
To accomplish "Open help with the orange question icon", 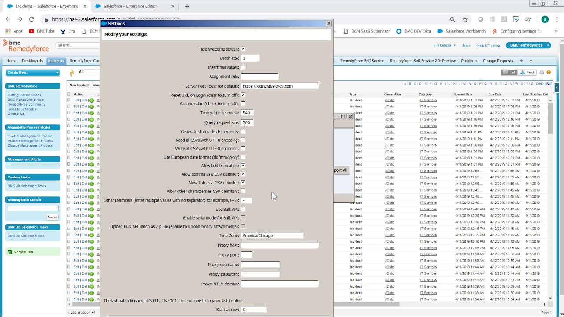I will tap(549, 72).
